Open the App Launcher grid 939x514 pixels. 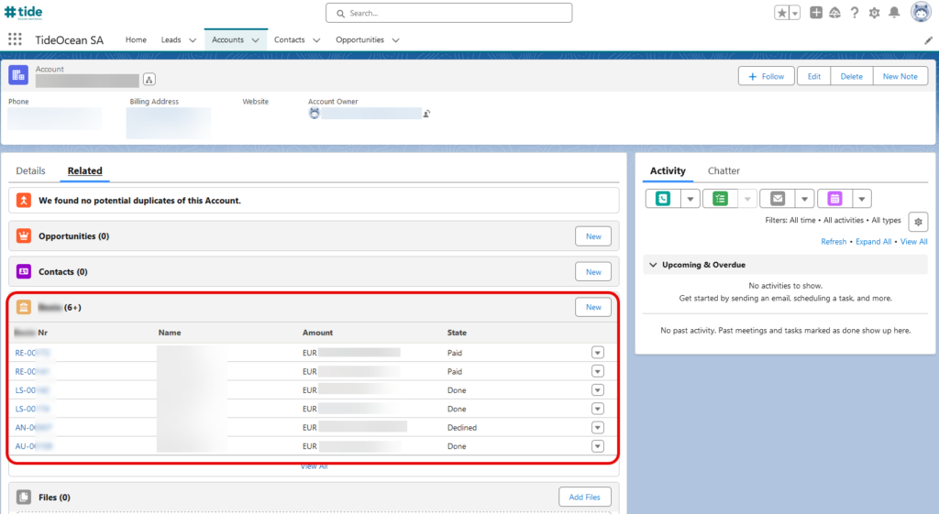(15, 39)
